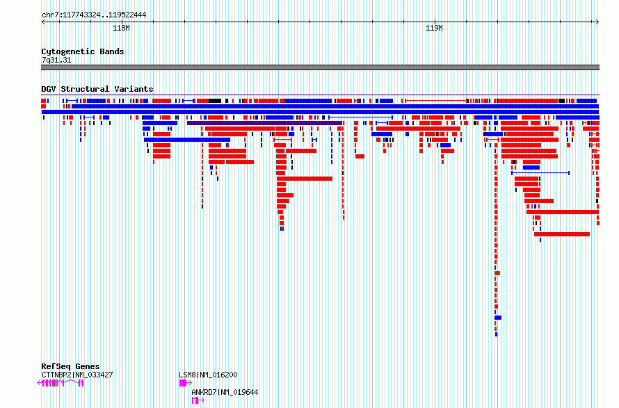Open the LSM8|NM_016200 gene label
The height and width of the screenshot is (408, 619).
(x=208, y=375)
